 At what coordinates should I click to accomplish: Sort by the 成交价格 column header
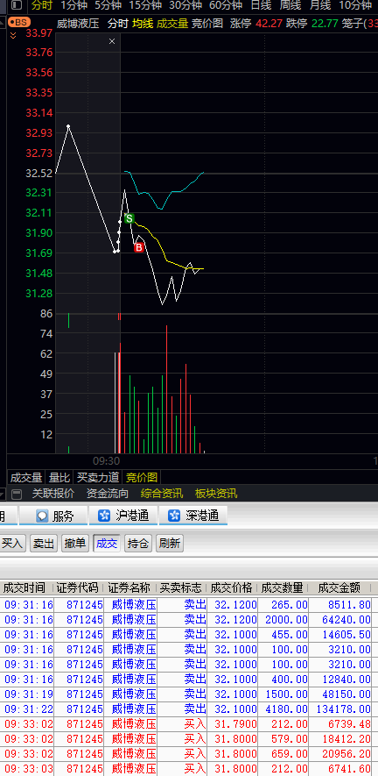[231, 588]
